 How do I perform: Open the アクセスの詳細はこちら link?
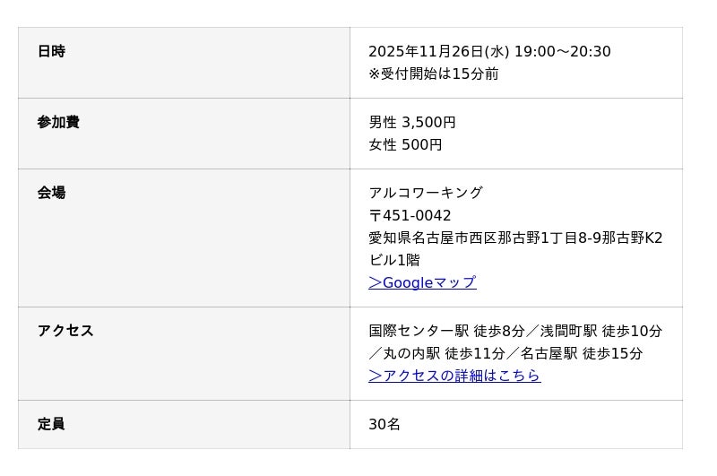(x=454, y=376)
